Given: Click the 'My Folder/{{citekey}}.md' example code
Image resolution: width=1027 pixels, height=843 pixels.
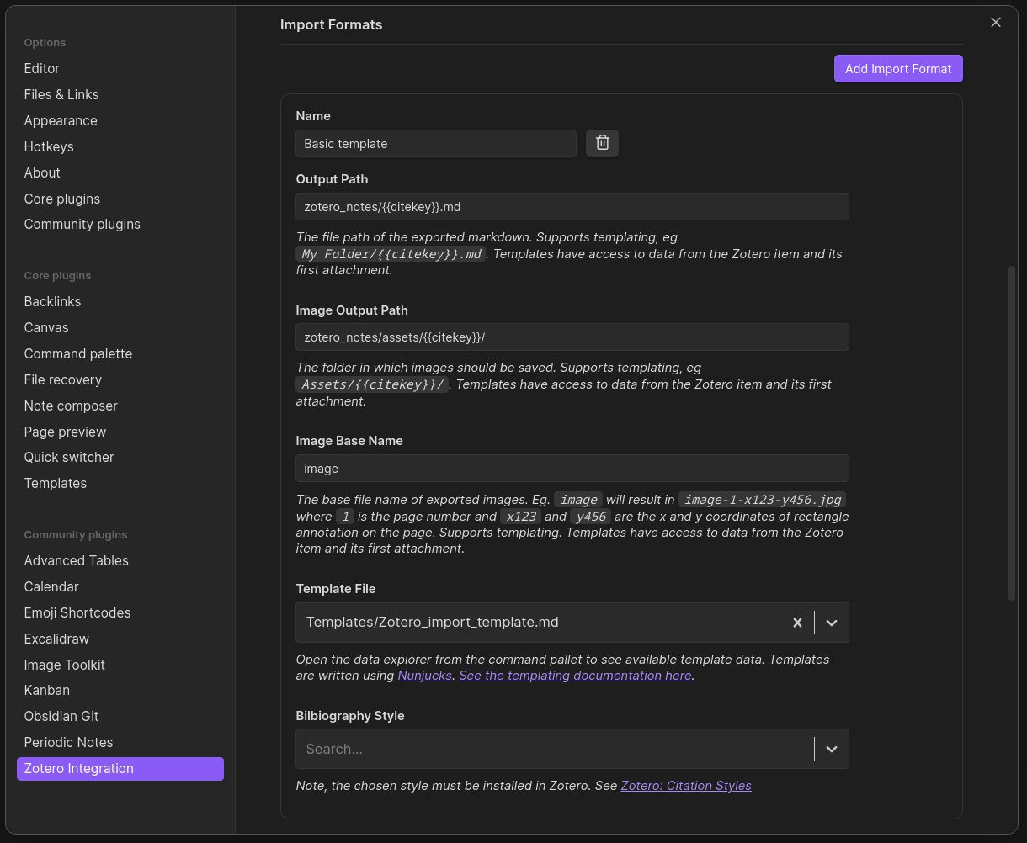Looking at the screenshot, I should click(x=391, y=254).
